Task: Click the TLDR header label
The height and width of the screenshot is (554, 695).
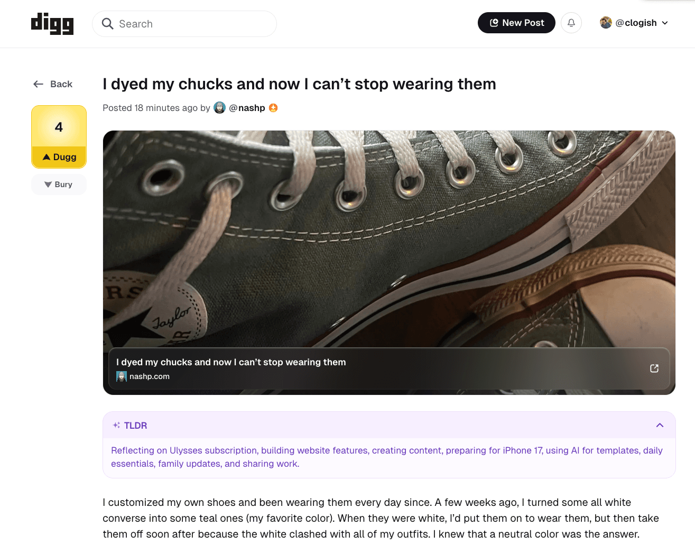Action: [135, 426]
